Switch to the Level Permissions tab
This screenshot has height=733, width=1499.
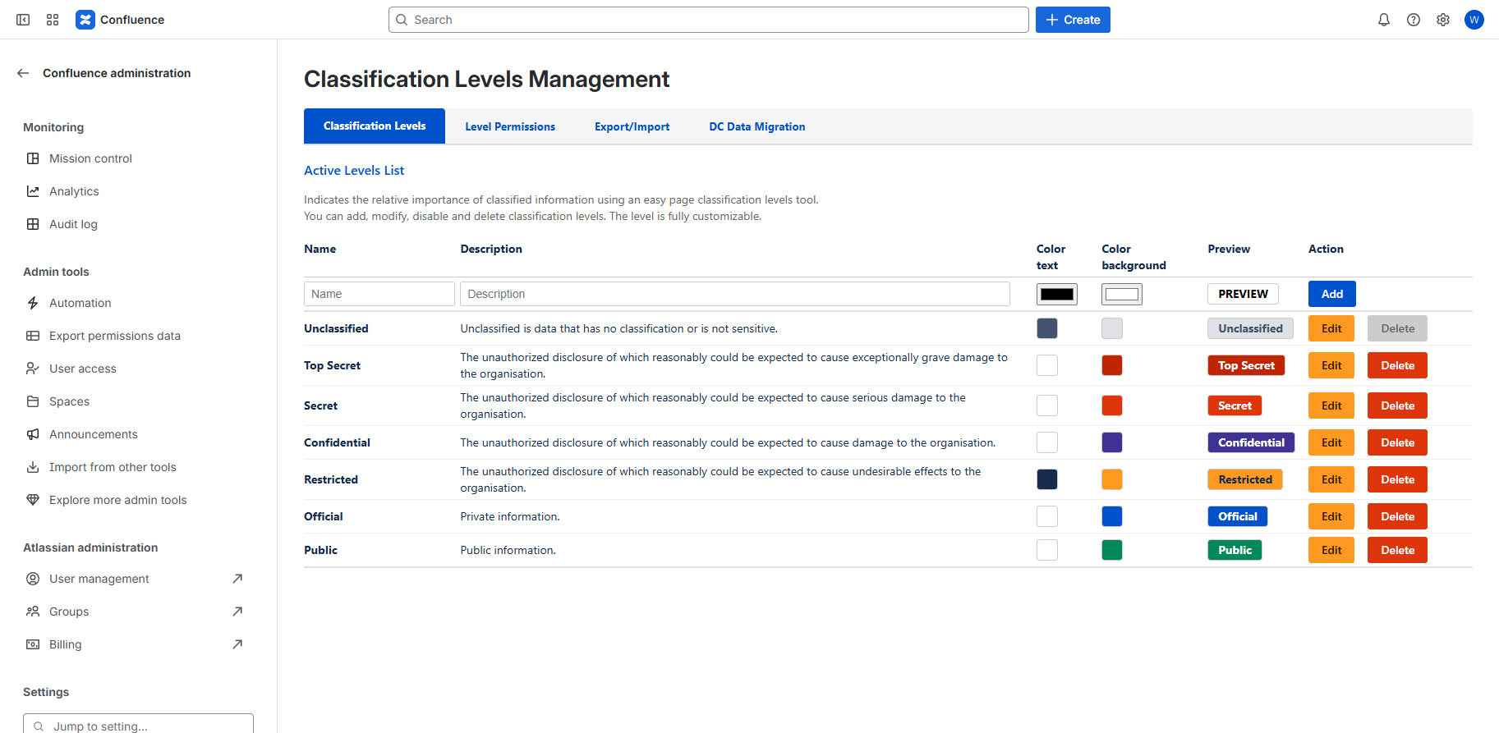509,126
